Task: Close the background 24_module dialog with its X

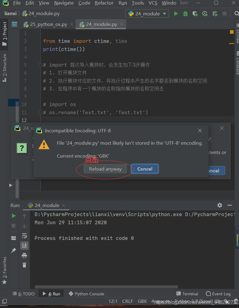Action: [222, 128]
